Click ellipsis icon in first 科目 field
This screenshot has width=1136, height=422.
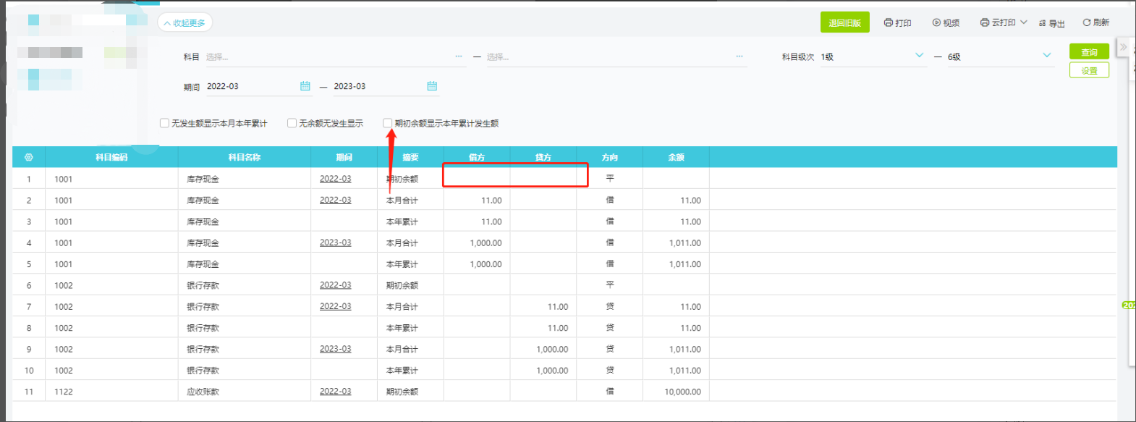tap(459, 56)
